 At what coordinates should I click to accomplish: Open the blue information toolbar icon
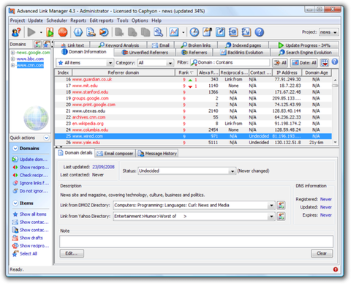tap(78, 32)
